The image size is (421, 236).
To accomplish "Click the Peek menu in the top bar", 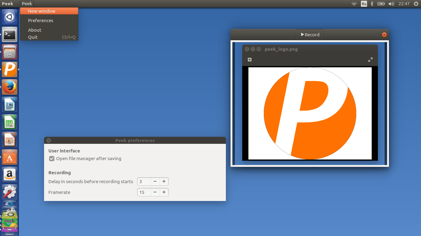I will [27, 4].
